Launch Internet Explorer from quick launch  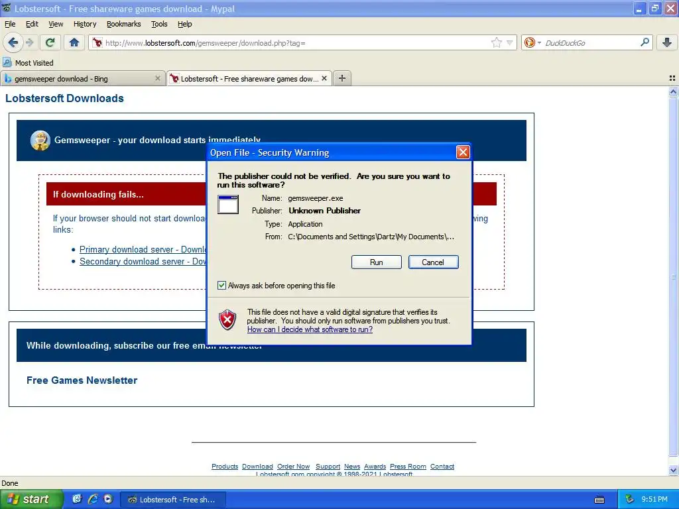[93, 499]
